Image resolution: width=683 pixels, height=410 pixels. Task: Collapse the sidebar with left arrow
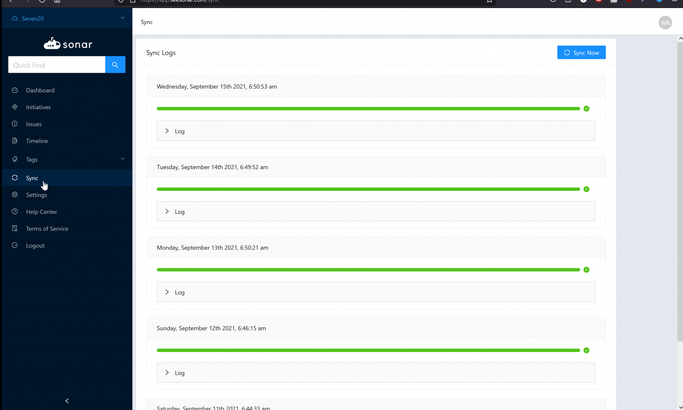pyautogui.click(x=67, y=401)
